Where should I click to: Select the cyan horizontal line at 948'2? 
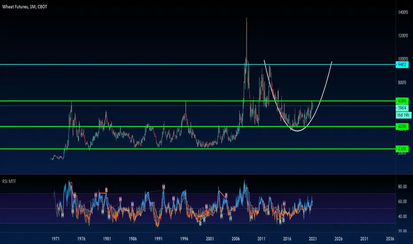[198, 64]
